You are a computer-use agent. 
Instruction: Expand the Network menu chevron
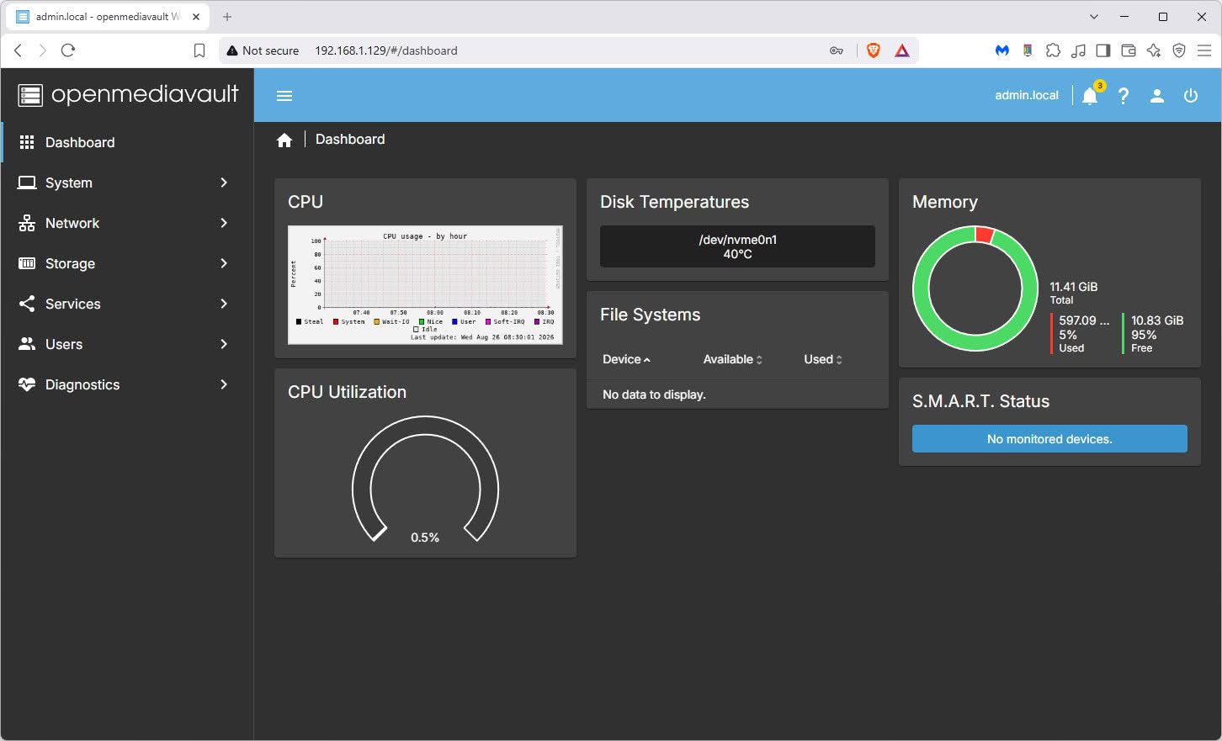pyautogui.click(x=224, y=223)
